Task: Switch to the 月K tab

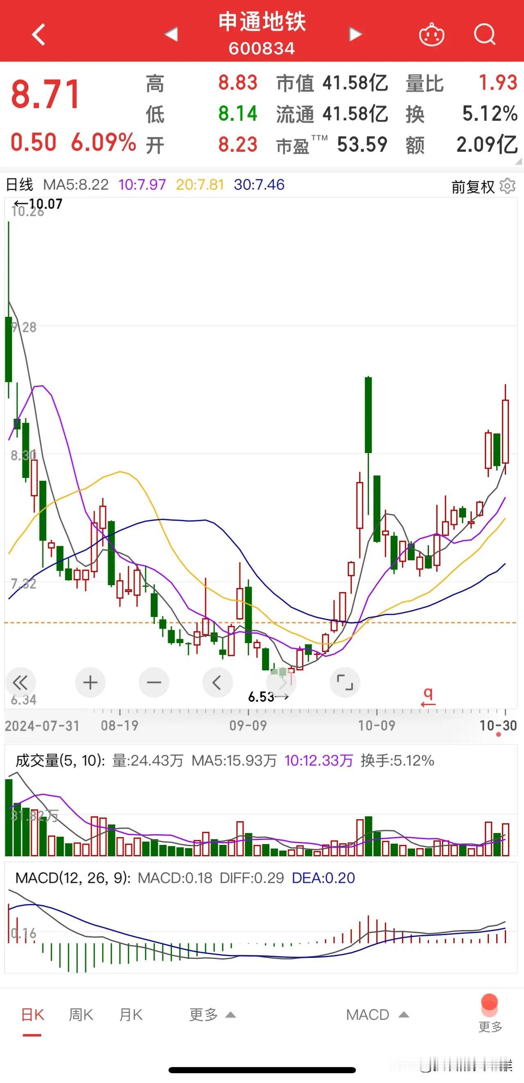Action: pos(131,1015)
